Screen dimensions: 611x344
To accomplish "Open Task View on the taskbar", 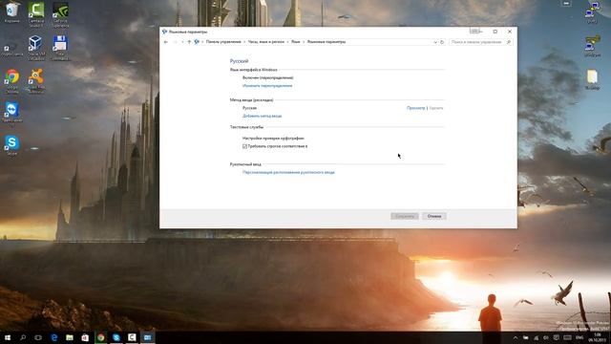I will (38, 337).
